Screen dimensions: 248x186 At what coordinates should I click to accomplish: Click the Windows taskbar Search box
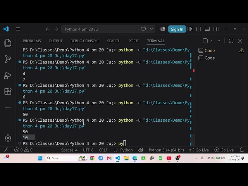point(66,158)
